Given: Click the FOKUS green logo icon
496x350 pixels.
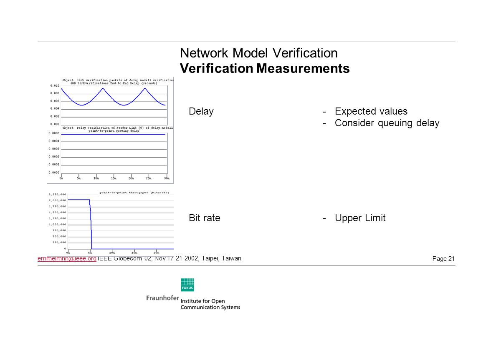Looking at the screenshot, I should coord(187,285).
